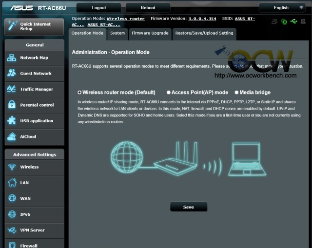The width and height of the screenshot is (312, 248).
Task: Click the Firewall shield icon
Action: point(12,245)
